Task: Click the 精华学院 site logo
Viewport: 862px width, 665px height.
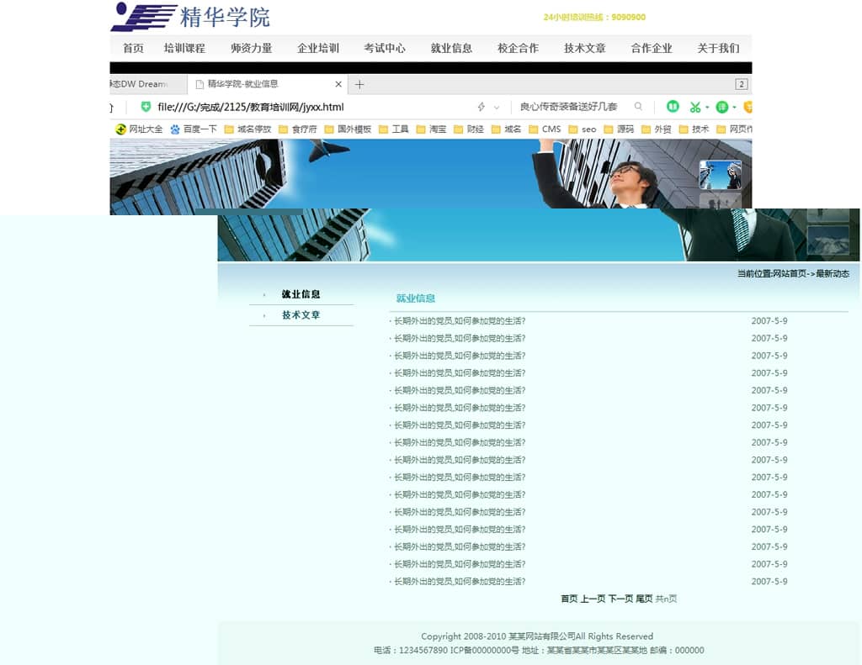Action: coord(190,17)
